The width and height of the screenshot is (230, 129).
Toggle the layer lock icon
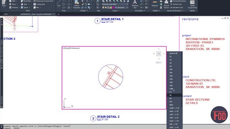111,8
